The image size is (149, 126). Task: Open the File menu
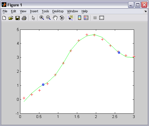[5, 11]
